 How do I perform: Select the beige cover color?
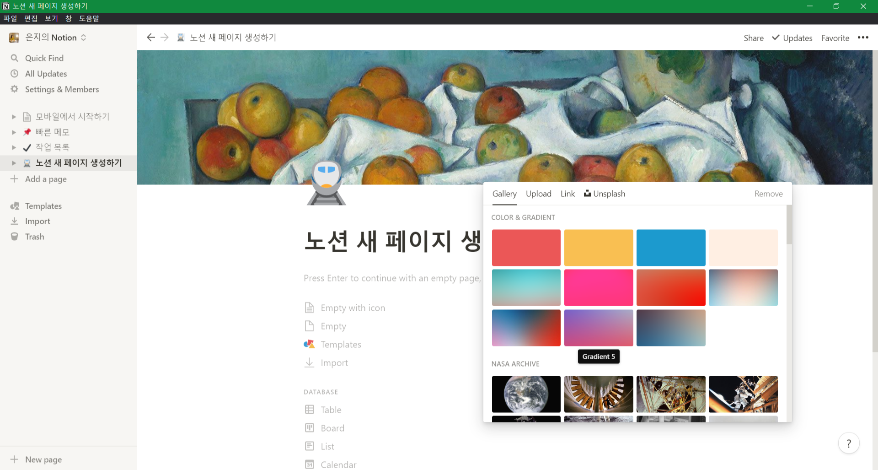[x=743, y=248]
